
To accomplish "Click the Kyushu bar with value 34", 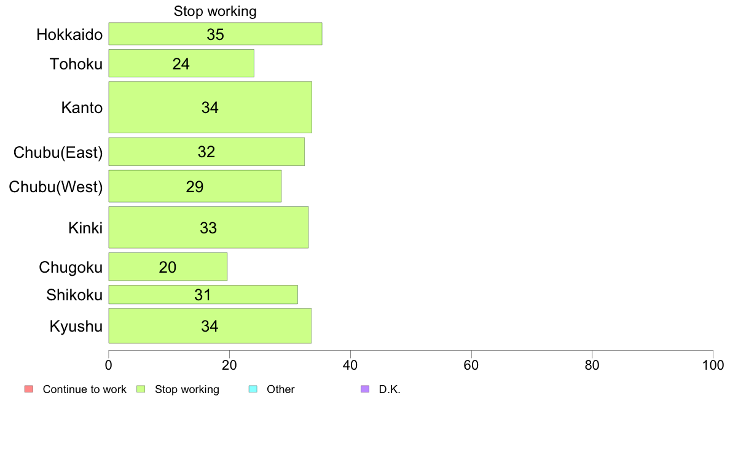I will pyautogui.click(x=210, y=326).
